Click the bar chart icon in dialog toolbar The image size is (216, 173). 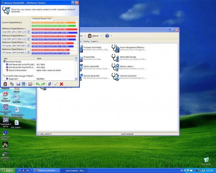[x=23, y=84]
